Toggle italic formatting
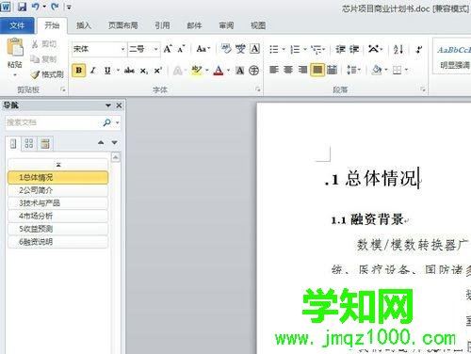 click(x=93, y=71)
